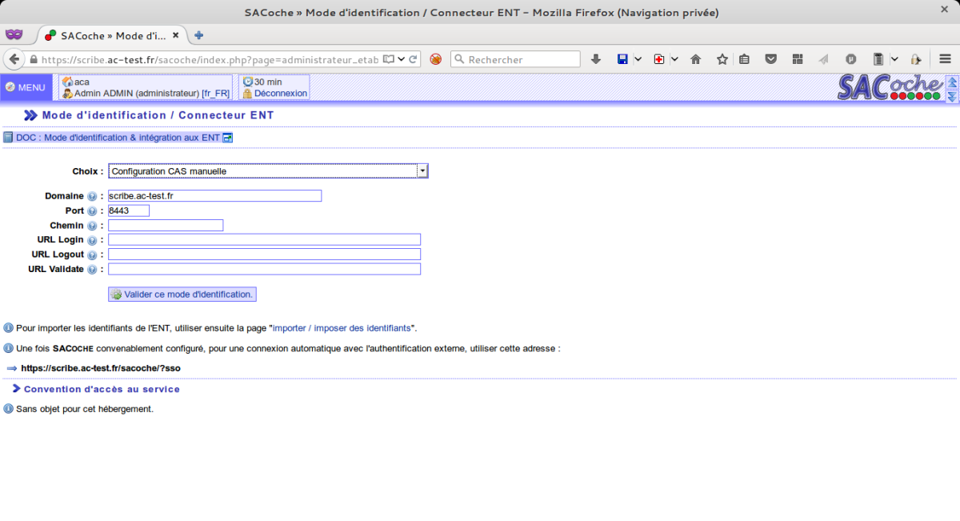Click the scroll-to-top arrow next to logo

click(x=952, y=82)
